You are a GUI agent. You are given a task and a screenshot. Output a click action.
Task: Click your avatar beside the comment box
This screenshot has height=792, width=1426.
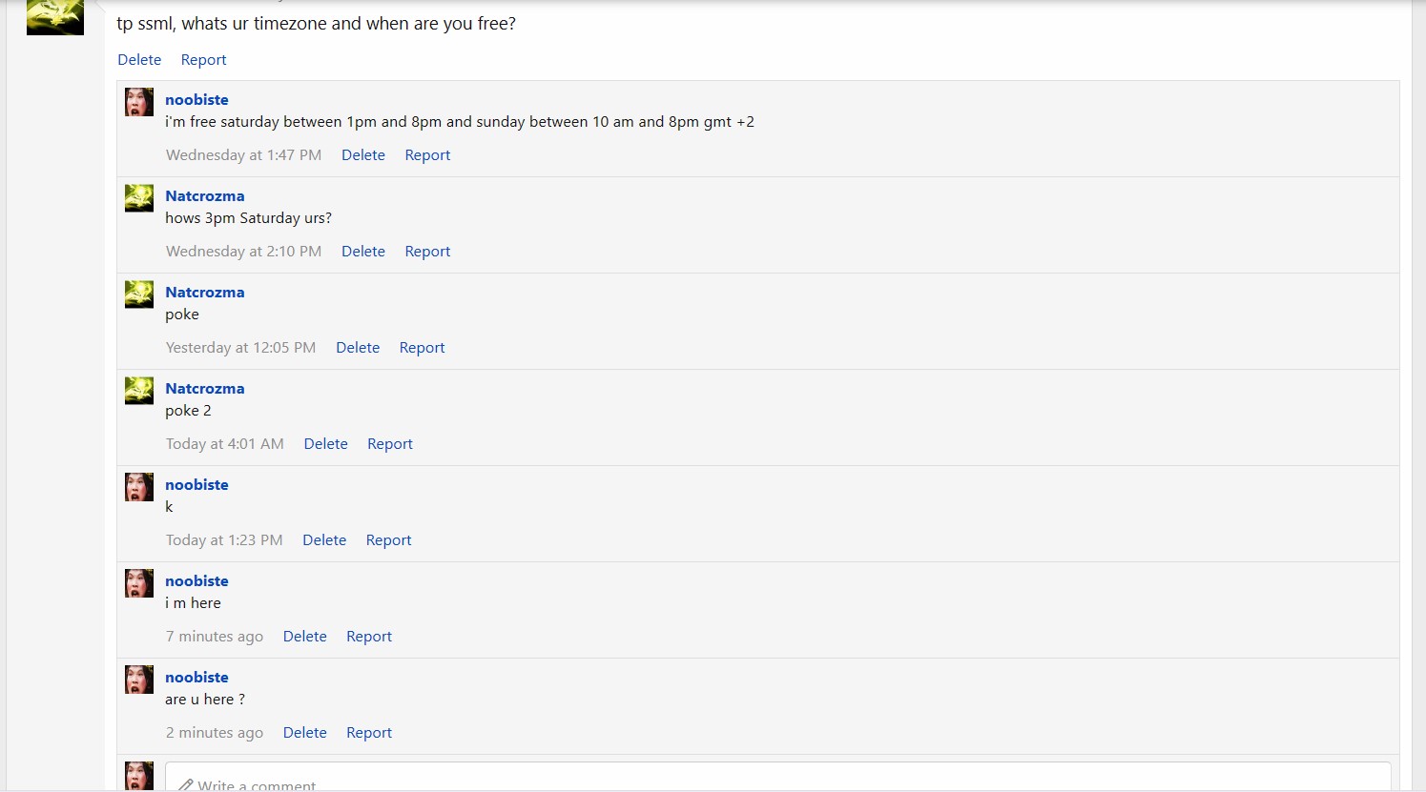[x=139, y=776]
